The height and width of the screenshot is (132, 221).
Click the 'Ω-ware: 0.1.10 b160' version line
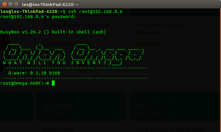click(x=34, y=73)
